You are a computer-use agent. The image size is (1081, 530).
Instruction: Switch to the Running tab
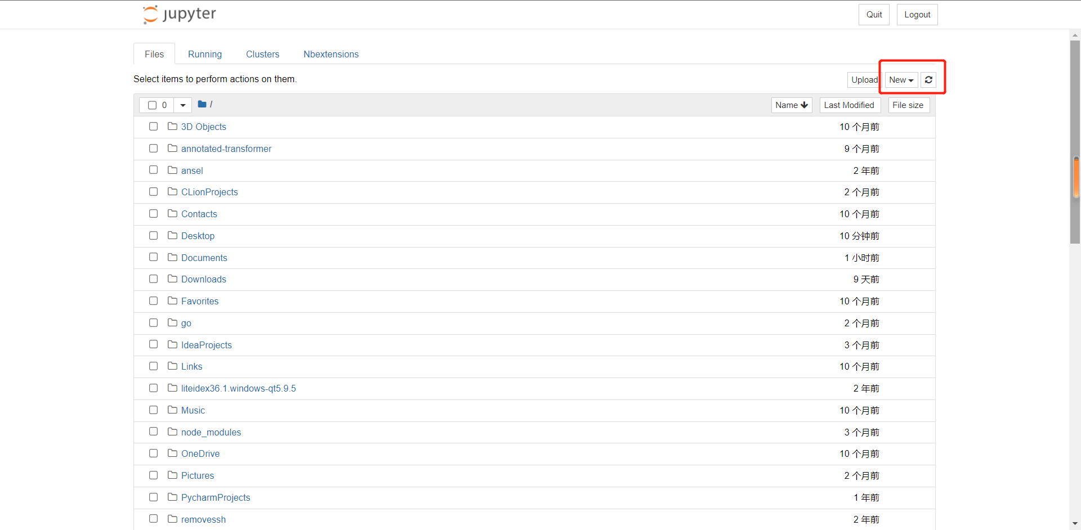pos(205,54)
